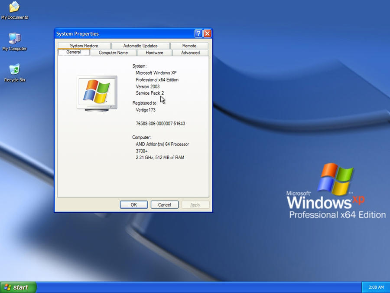Open the Hardware tab
This screenshot has height=293, width=390.
pyautogui.click(x=154, y=53)
